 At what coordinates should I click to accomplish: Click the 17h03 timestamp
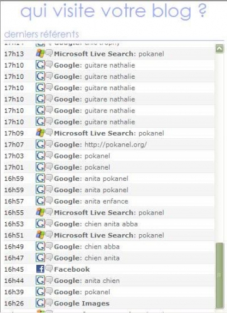tap(14, 156)
